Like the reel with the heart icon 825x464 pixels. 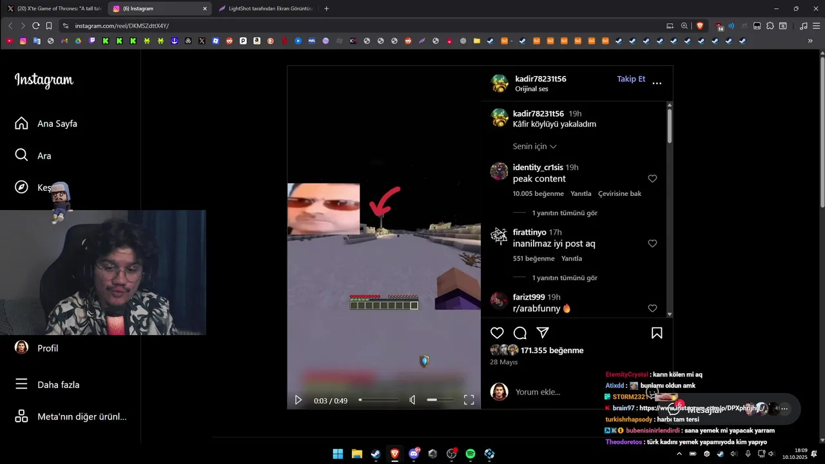(497, 333)
